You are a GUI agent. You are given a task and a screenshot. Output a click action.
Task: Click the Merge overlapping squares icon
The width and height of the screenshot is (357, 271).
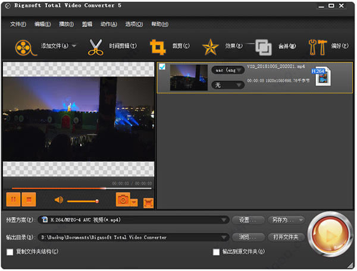pyautogui.click(x=263, y=48)
